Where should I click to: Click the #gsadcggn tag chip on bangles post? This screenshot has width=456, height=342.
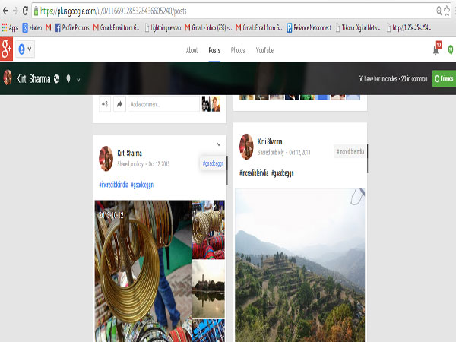coord(213,163)
